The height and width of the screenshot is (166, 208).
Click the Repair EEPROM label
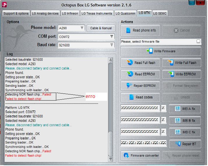tap(144, 86)
